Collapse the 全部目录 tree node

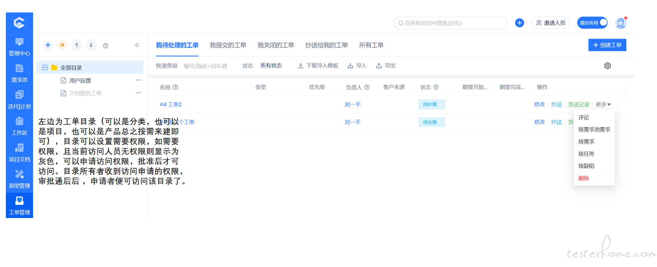[x=45, y=68]
